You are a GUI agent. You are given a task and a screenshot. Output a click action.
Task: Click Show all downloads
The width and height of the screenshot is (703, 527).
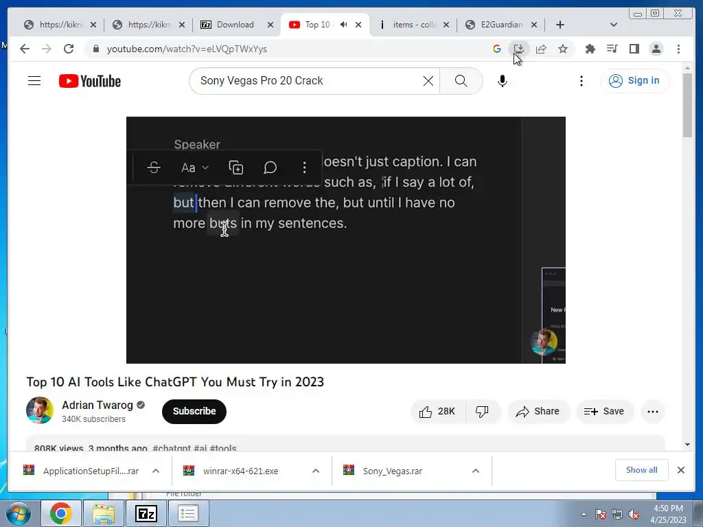point(642,470)
